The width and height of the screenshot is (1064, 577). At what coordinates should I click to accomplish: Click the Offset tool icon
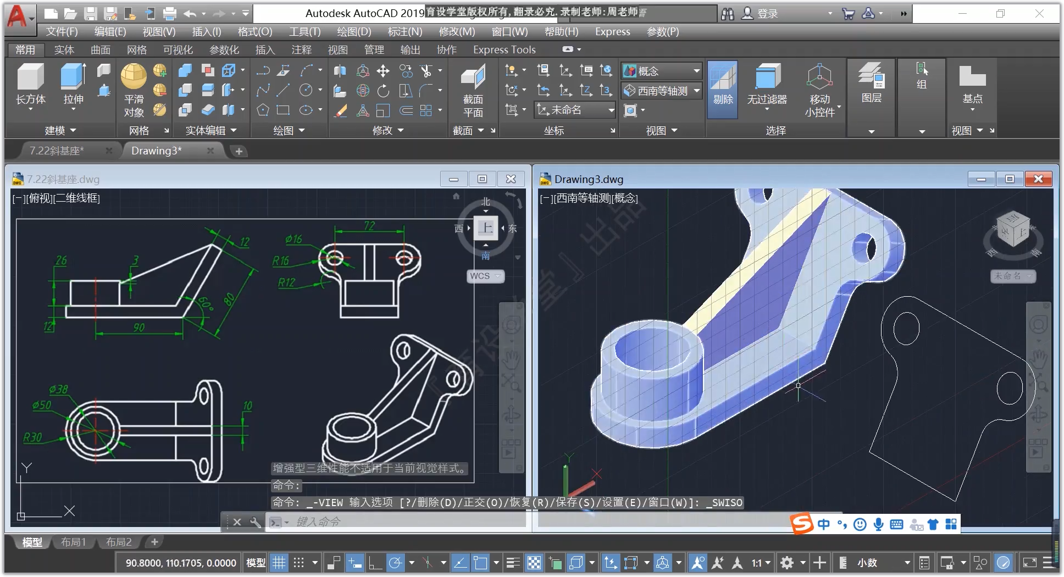(x=406, y=110)
